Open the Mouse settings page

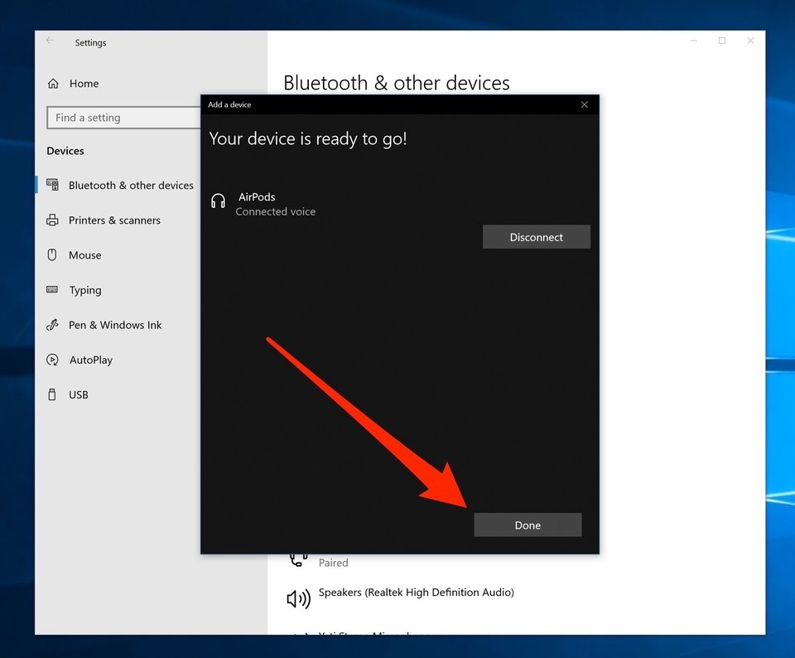pos(84,255)
